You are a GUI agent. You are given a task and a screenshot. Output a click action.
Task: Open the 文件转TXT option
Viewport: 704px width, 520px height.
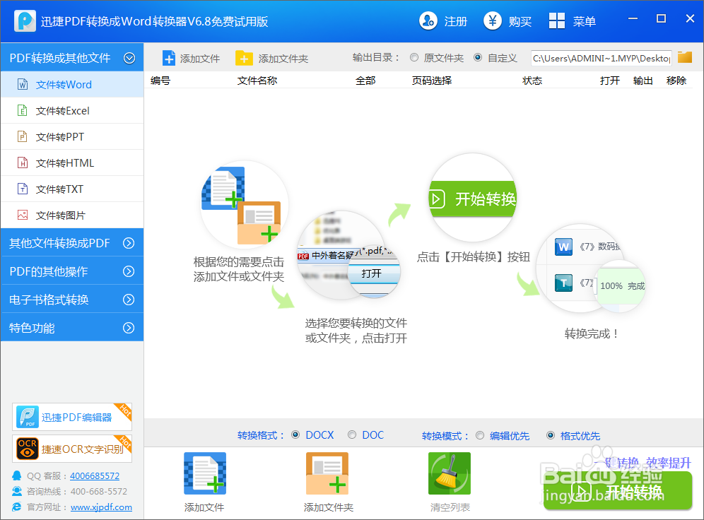(x=72, y=189)
